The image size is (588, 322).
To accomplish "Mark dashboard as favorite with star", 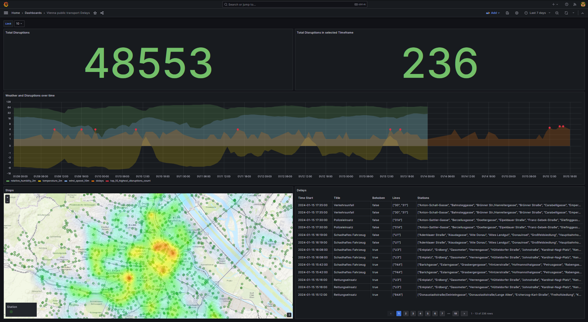I will pyautogui.click(x=95, y=13).
